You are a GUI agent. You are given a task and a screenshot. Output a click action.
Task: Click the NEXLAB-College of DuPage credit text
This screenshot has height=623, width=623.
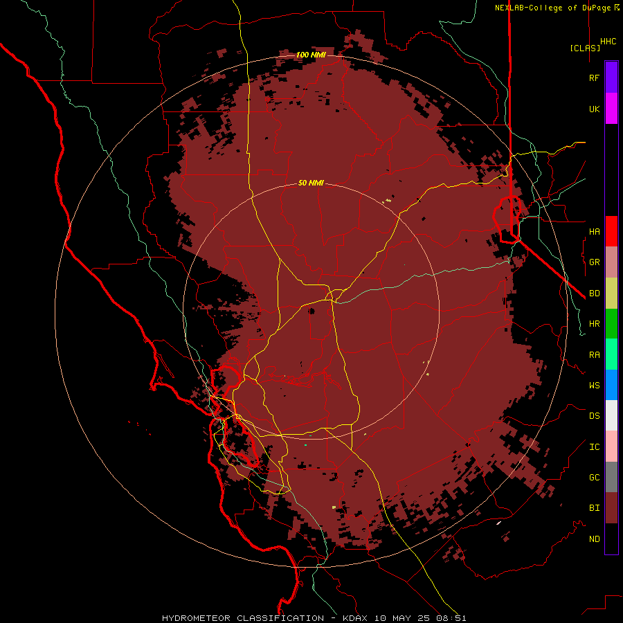click(x=557, y=8)
